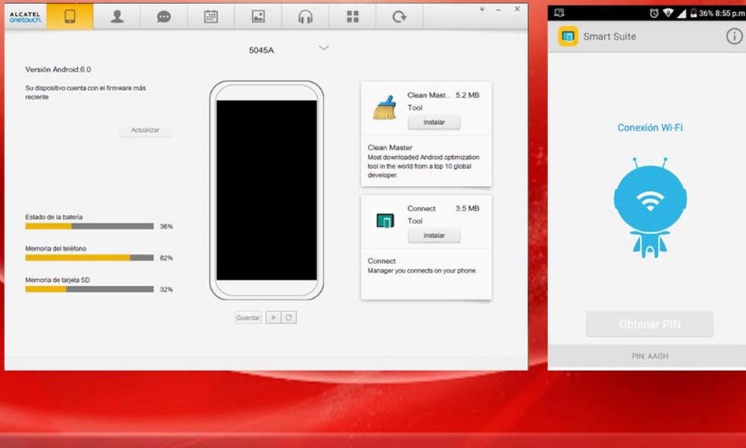Click the SD card memory bar
This screenshot has width=746, height=448.
click(90, 290)
